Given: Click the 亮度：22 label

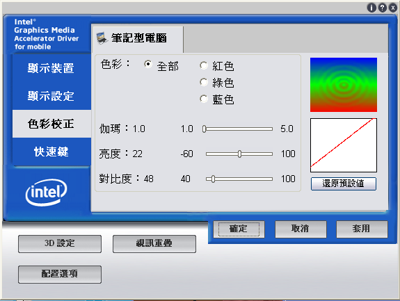Looking at the screenshot, I should (120, 154).
